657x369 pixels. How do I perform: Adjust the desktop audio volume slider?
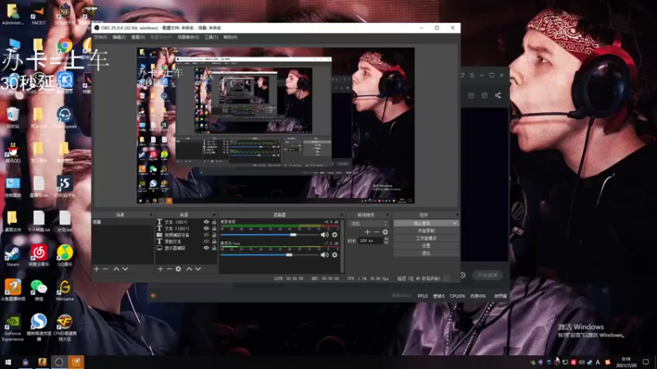tap(269, 235)
